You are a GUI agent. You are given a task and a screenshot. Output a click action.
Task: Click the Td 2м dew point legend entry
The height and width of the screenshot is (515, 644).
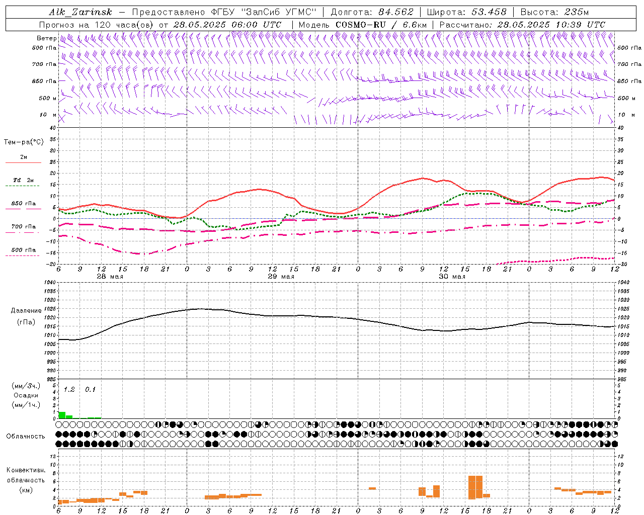pyautogui.click(x=24, y=180)
